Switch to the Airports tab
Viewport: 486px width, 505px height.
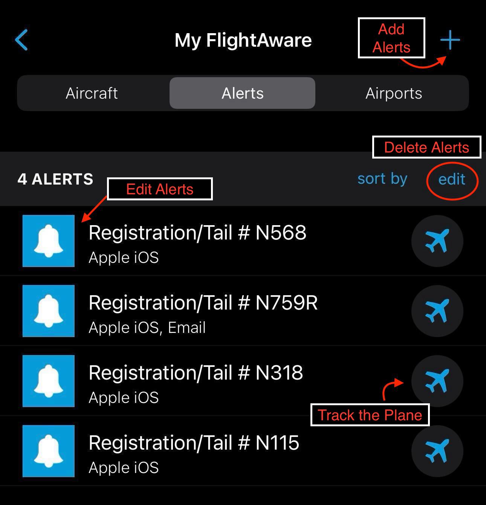click(x=394, y=93)
